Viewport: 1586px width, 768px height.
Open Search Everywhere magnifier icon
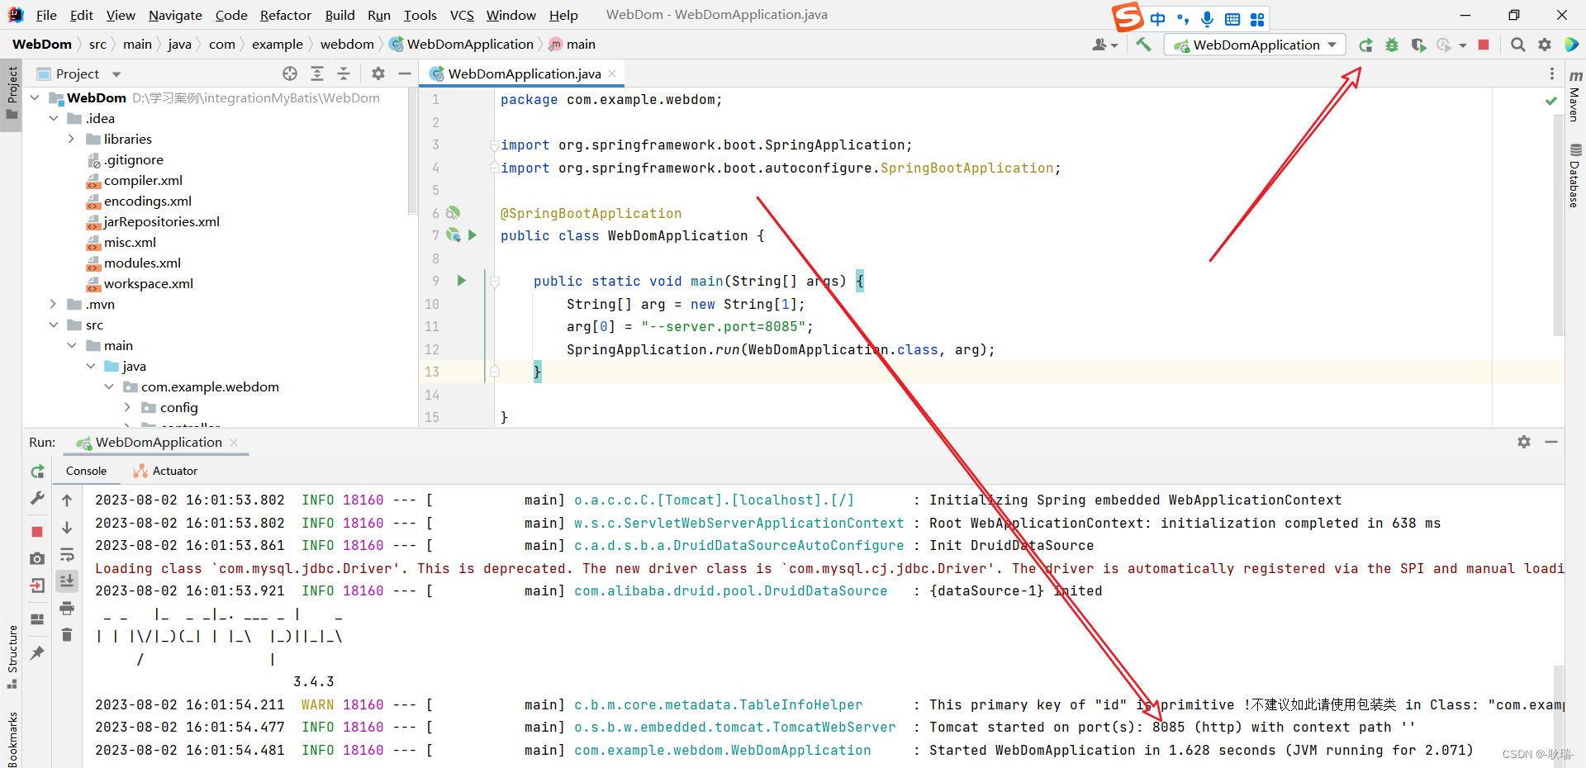pos(1517,45)
